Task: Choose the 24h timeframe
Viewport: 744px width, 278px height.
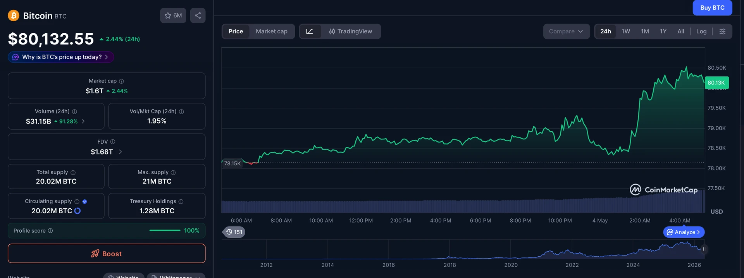Action: 606,31
